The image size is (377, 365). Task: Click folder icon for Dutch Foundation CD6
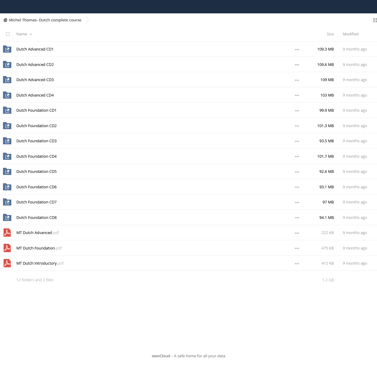tap(7, 187)
